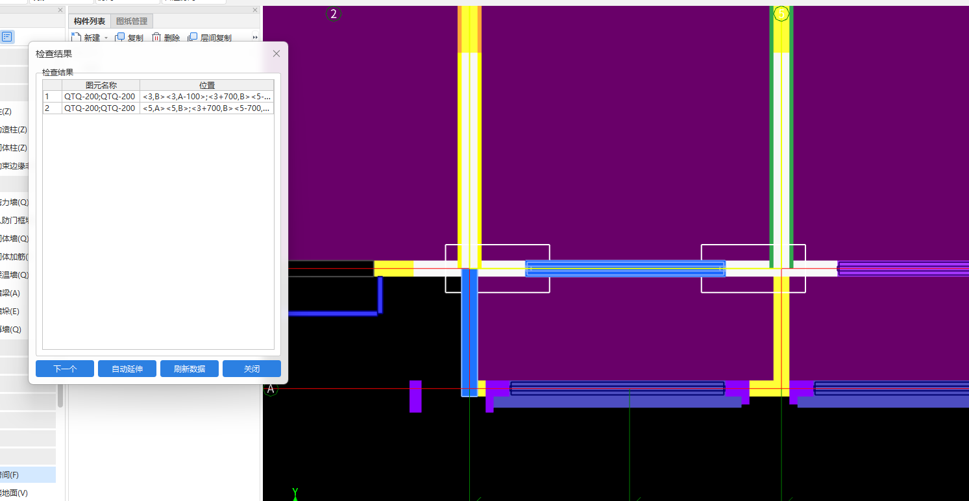Click the 图元名称 column header
The width and height of the screenshot is (969, 501).
pyautogui.click(x=101, y=86)
